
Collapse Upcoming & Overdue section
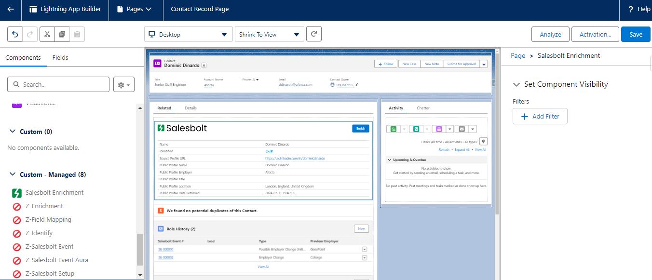(x=389, y=160)
